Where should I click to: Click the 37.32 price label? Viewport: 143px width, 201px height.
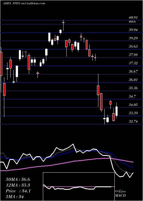(x=133, y=63)
